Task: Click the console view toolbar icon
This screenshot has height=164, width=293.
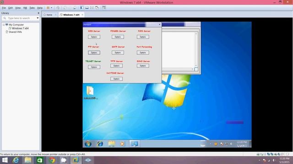Action: [104, 8]
